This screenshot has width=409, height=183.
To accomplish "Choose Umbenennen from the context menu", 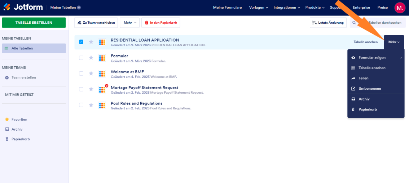I will coord(369,89).
